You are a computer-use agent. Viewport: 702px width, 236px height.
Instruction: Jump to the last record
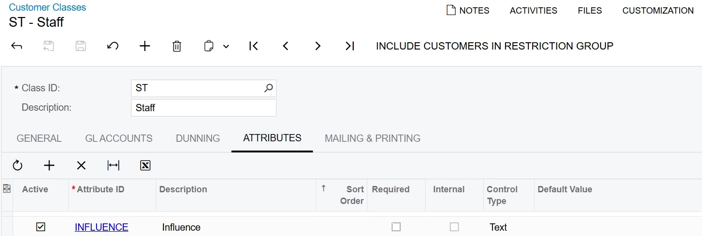(350, 46)
